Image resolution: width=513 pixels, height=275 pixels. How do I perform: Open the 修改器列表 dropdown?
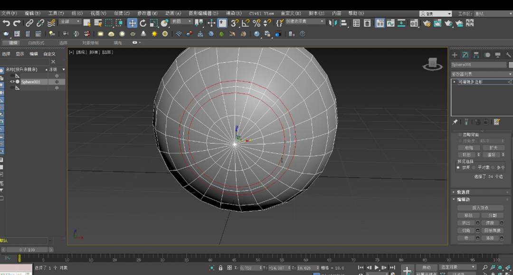click(481, 74)
